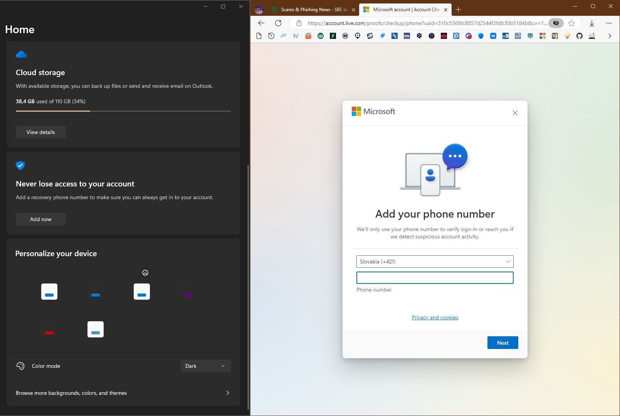Maximize the Home settings window
This screenshot has width=620, height=416.
pyautogui.click(x=223, y=7)
